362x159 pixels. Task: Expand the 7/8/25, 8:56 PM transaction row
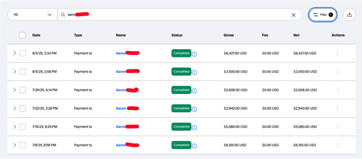point(14,145)
